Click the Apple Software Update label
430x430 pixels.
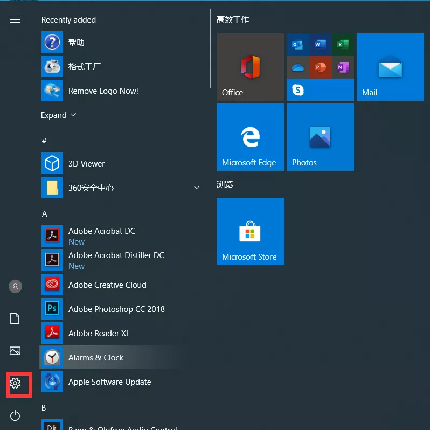(x=110, y=382)
